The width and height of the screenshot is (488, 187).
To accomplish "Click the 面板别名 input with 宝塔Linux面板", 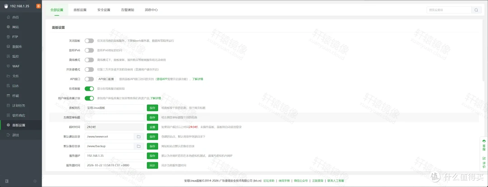I will pos(114,108).
